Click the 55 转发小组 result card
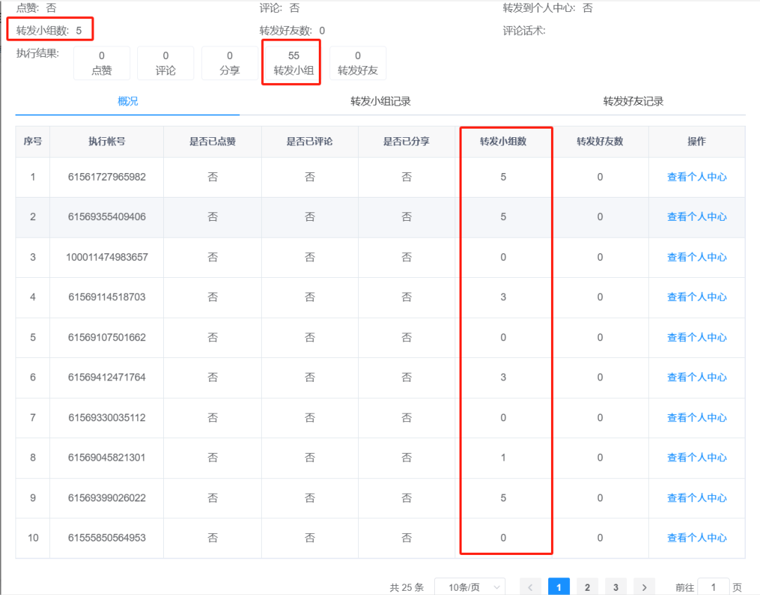Viewport: 760px width, 595px height. point(293,63)
